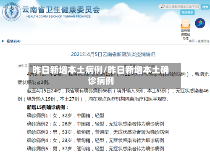Open the 疫情发布 section link
The height and width of the screenshot is (152, 210).
tap(13, 41)
